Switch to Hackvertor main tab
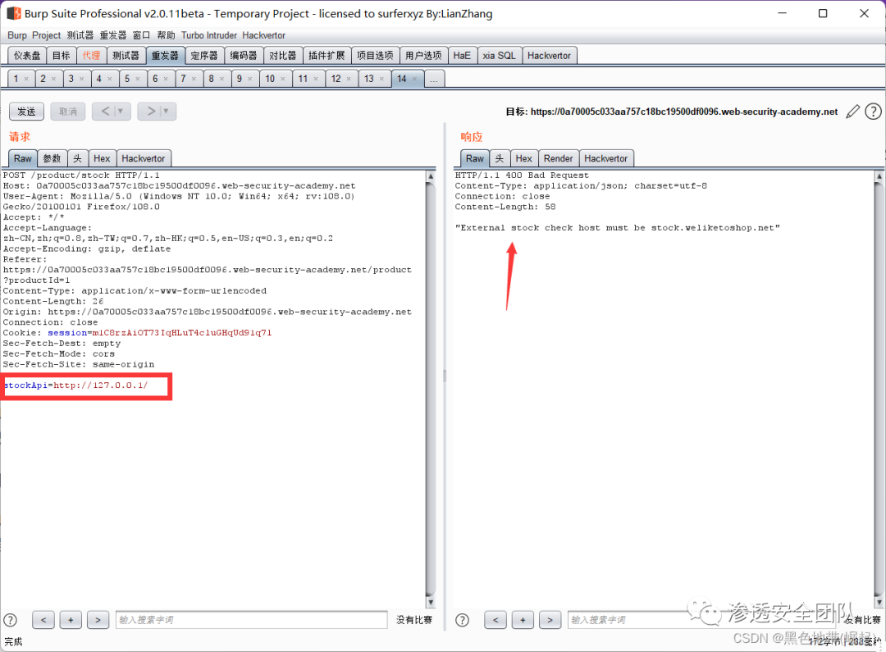886x652 pixels. (x=549, y=56)
